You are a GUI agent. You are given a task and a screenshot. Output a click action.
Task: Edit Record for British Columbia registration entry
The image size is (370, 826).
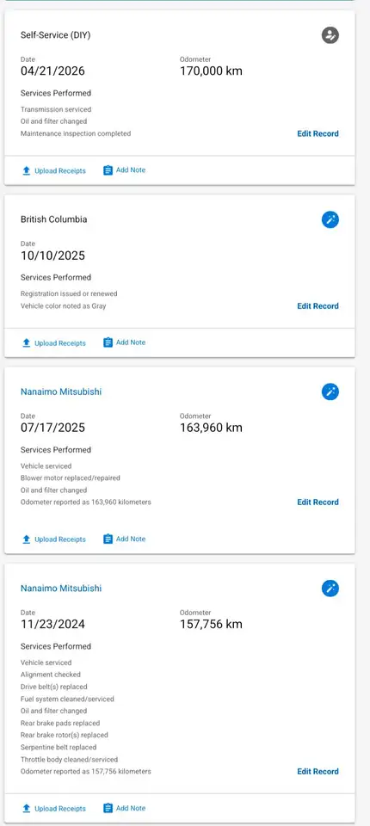point(318,306)
